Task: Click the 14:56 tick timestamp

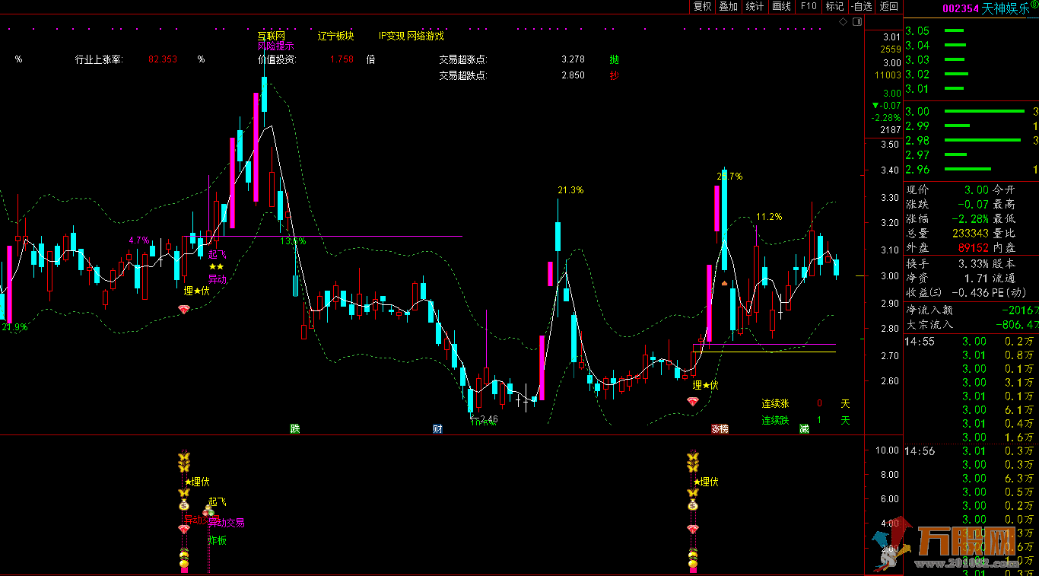Action: click(919, 451)
